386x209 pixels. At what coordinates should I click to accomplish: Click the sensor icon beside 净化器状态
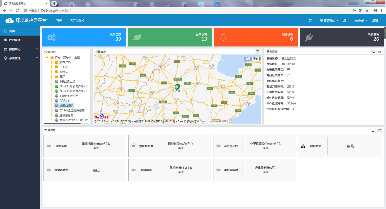pos(49,170)
